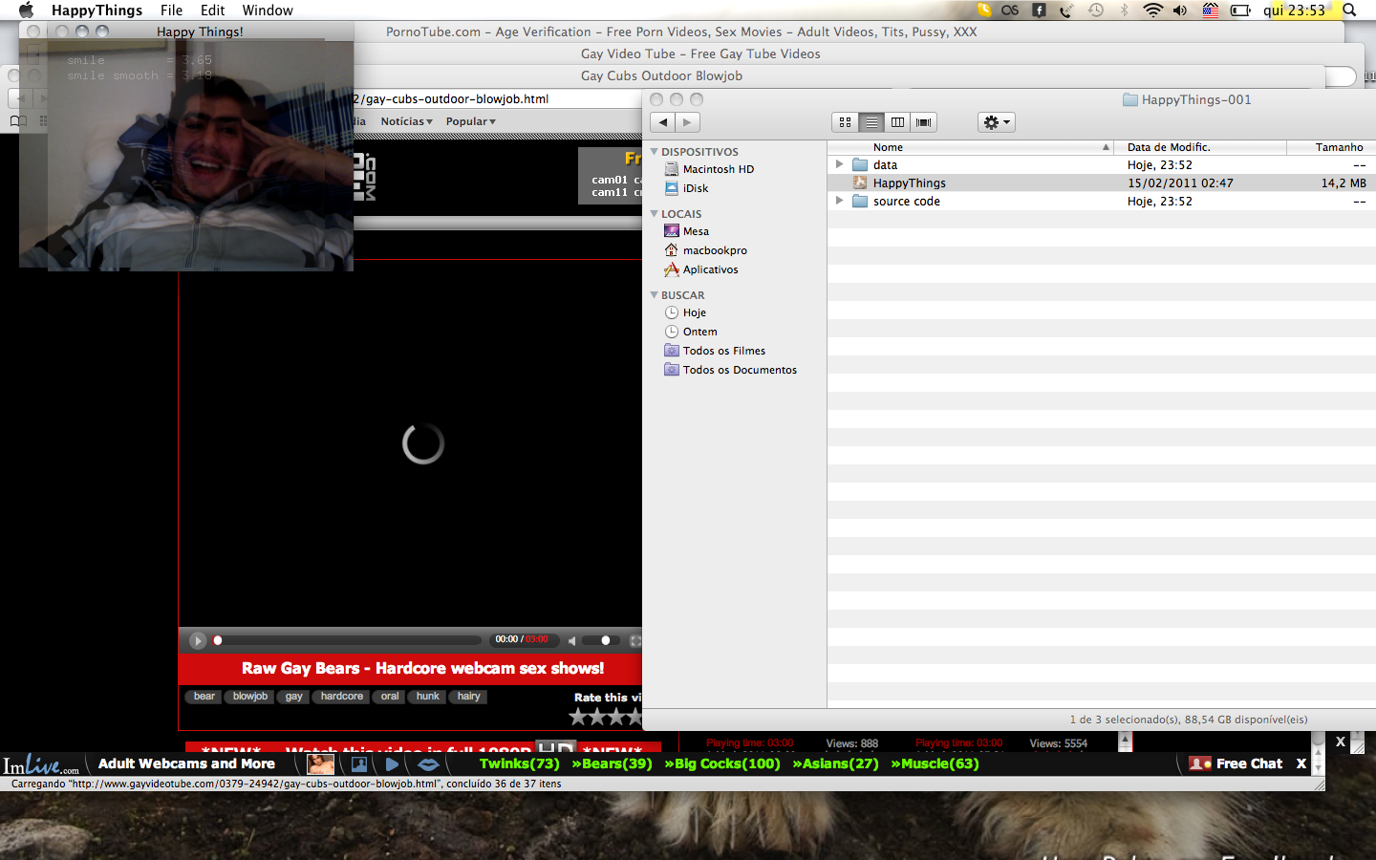Screen dimensions: 1376x860
Task: Click the 'bear' tag below the video
Action: [x=204, y=697]
